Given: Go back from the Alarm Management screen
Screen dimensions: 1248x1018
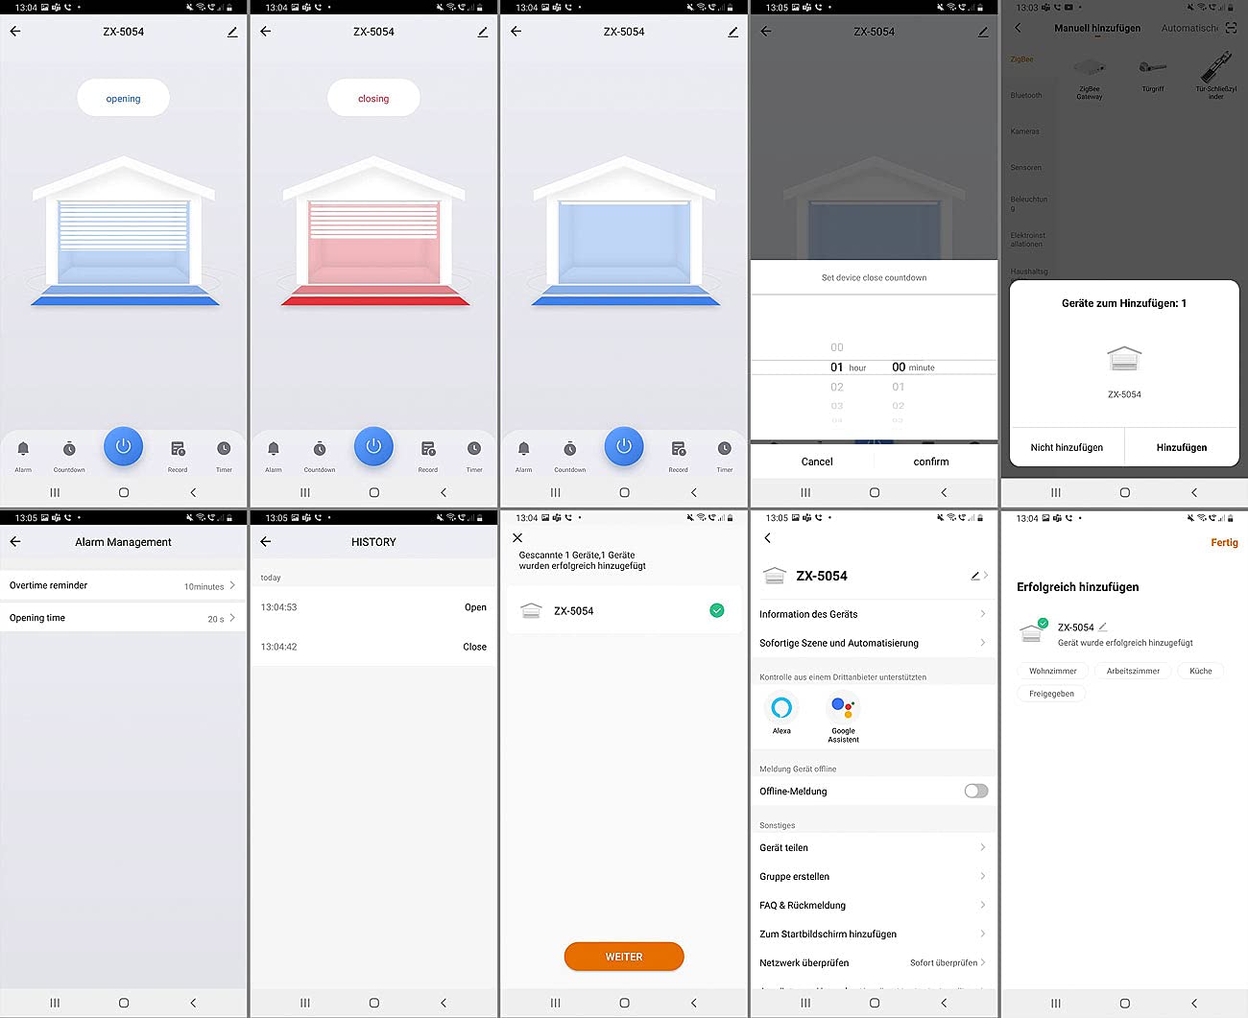Looking at the screenshot, I should click(15, 542).
